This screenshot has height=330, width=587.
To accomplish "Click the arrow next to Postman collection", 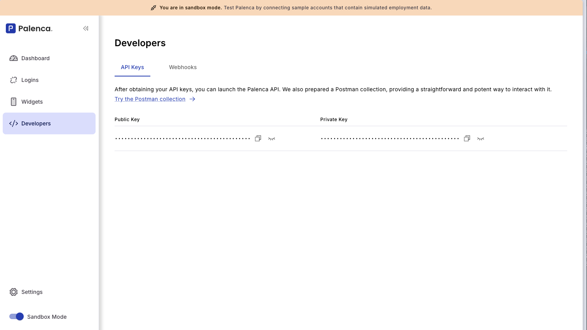I will tap(192, 99).
